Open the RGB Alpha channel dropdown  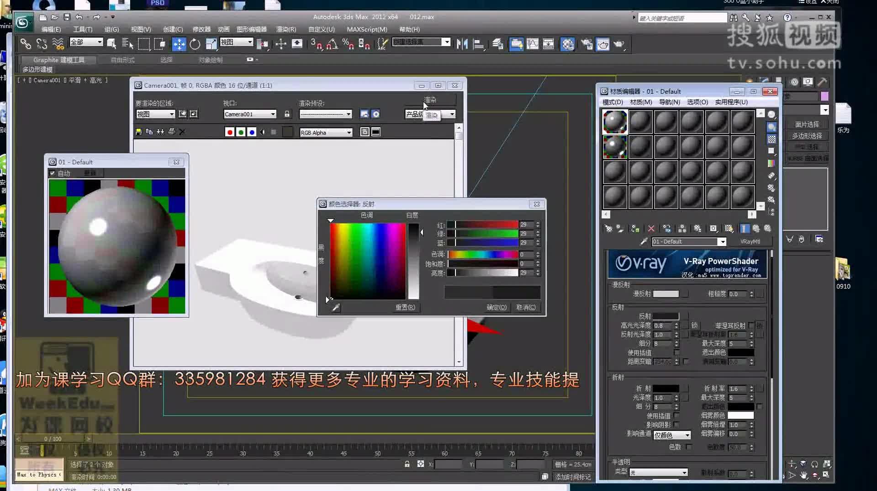349,132
